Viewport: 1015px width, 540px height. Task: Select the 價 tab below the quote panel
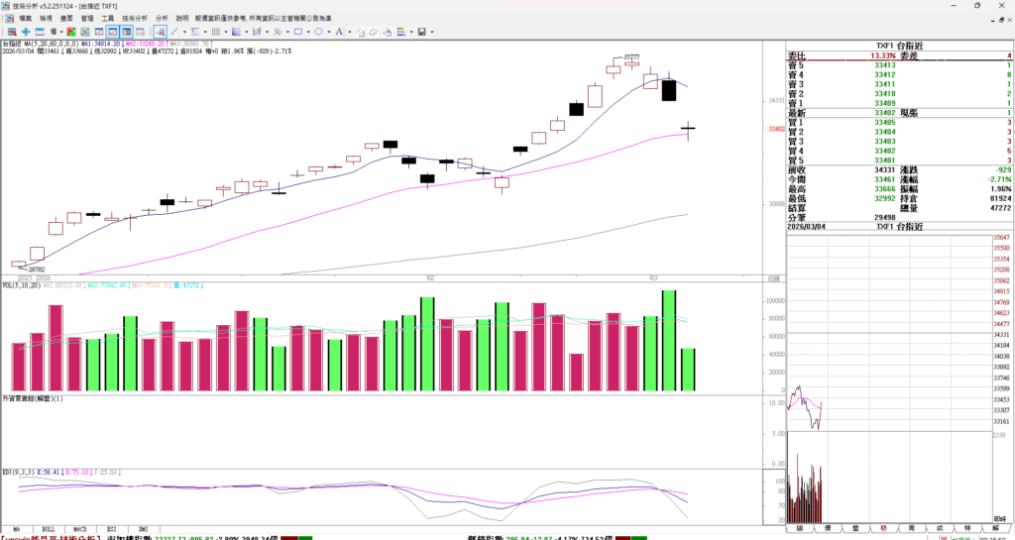pos(825,530)
